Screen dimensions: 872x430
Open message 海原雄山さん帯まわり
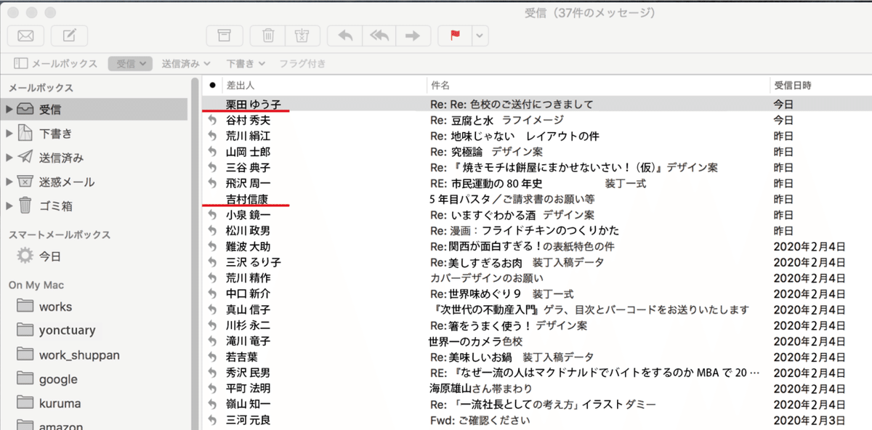point(536,389)
